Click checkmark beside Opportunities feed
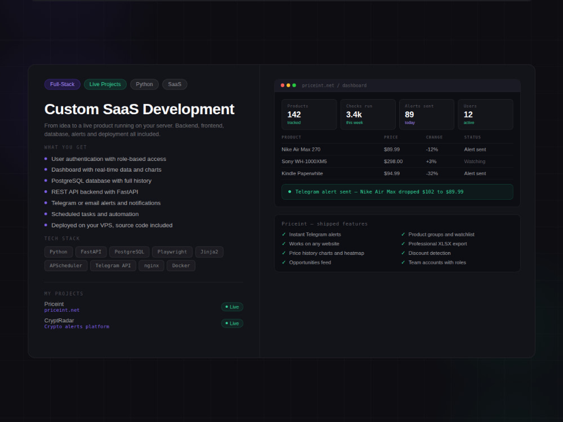 tap(284, 262)
